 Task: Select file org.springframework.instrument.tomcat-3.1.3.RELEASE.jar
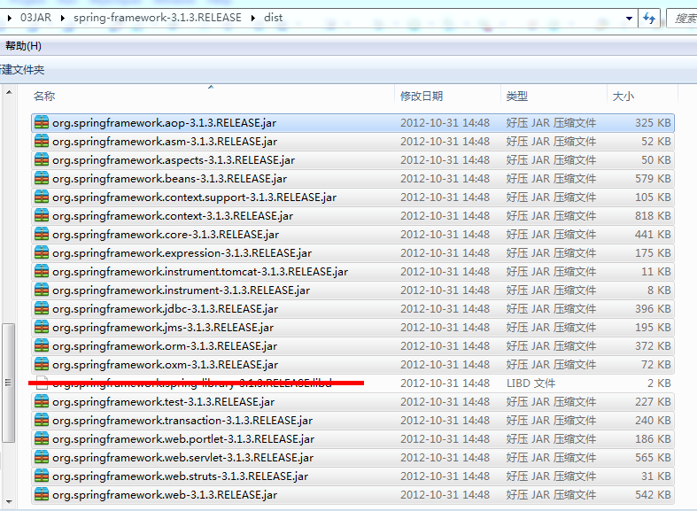coord(353,272)
